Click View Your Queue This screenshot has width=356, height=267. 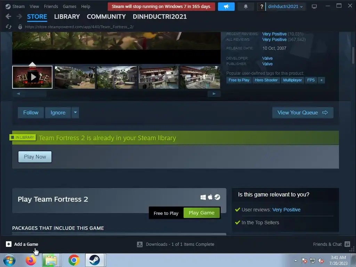303,113
